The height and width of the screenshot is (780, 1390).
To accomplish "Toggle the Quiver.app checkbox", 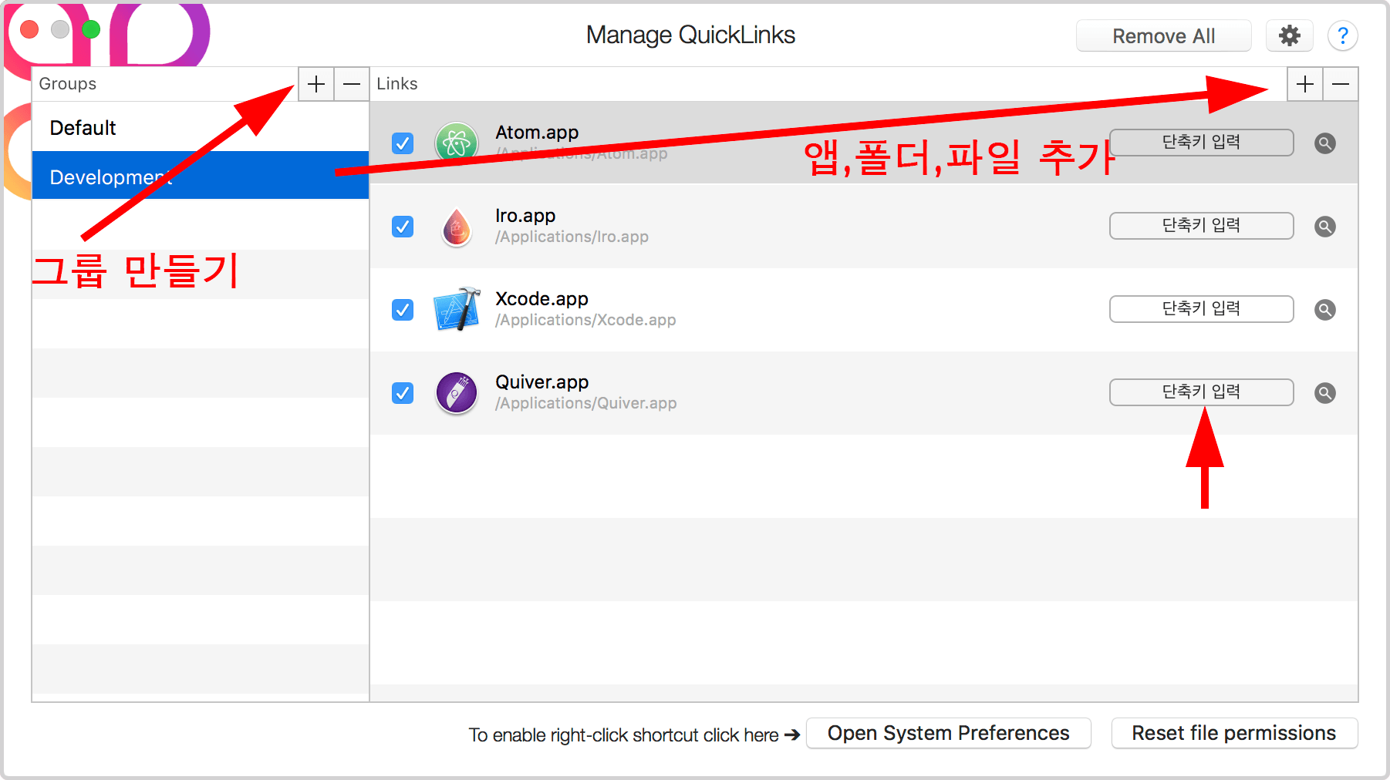I will point(403,393).
